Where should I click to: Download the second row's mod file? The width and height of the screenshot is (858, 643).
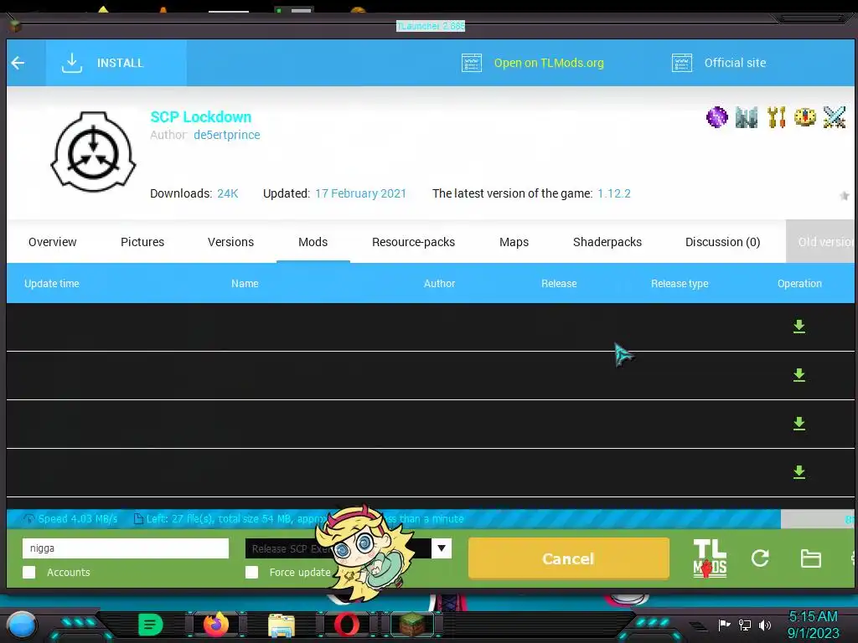pyautogui.click(x=799, y=375)
